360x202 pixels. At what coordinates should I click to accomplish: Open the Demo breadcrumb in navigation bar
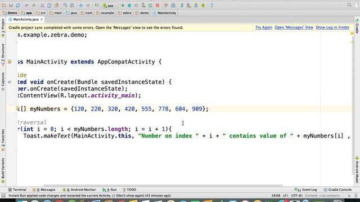tap(10, 13)
